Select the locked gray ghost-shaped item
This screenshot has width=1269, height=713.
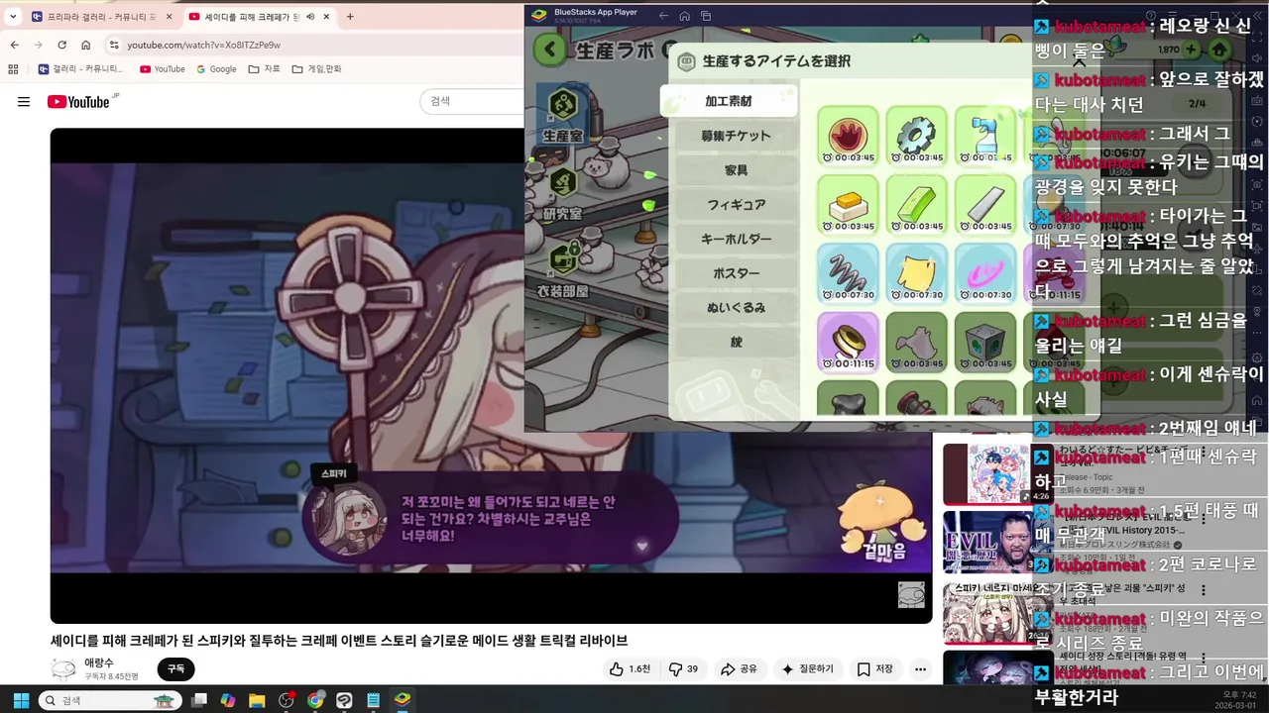[x=916, y=342]
